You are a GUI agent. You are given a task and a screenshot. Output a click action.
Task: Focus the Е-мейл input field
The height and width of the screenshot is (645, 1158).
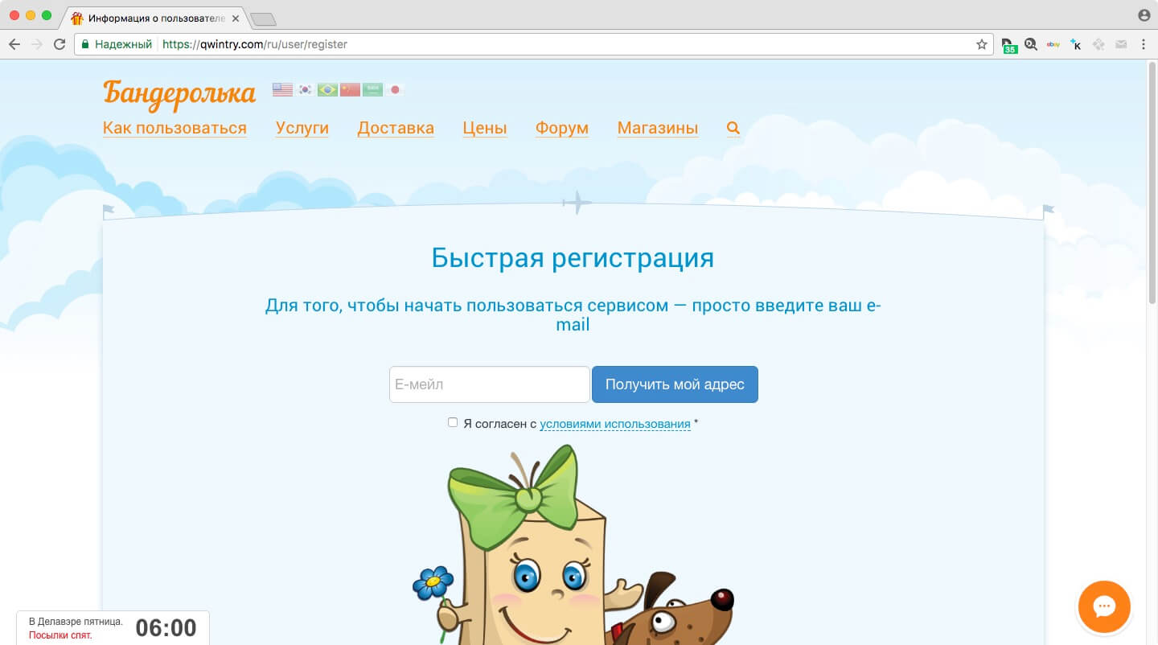point(490,384)
